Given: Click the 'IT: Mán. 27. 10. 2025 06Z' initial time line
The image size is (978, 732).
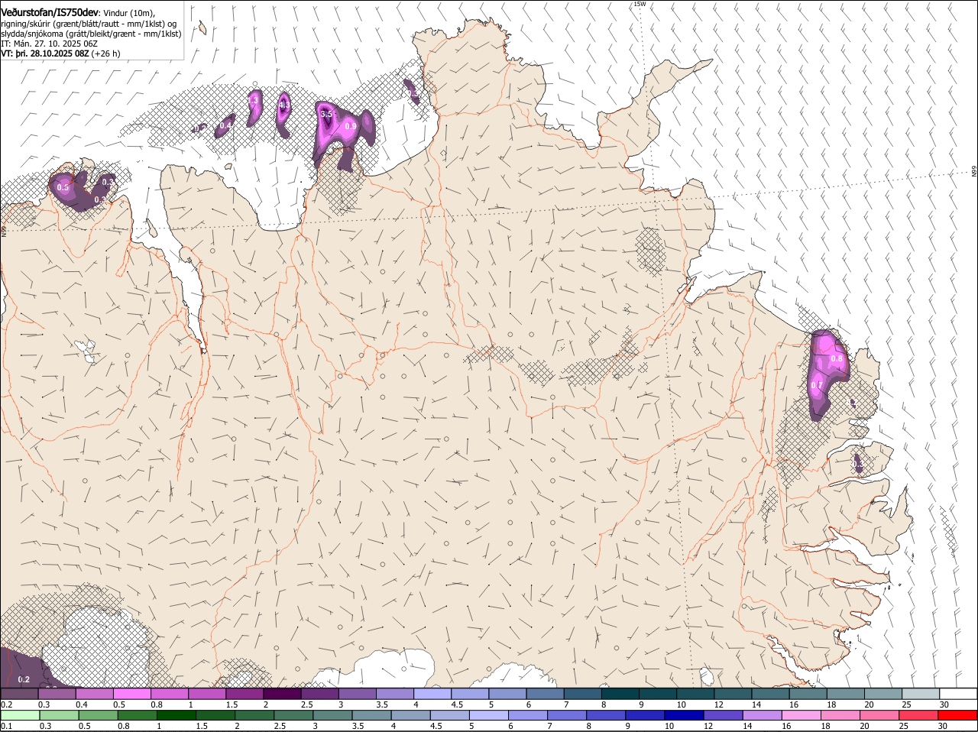Looking at the screenshot, I should 49,44.
